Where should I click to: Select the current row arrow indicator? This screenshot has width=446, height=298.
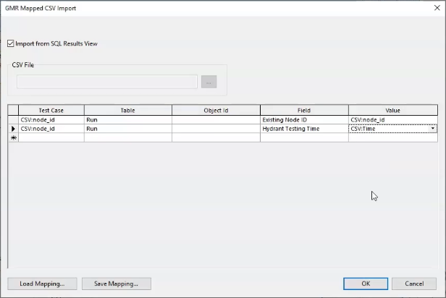click(x=13, y=129)
